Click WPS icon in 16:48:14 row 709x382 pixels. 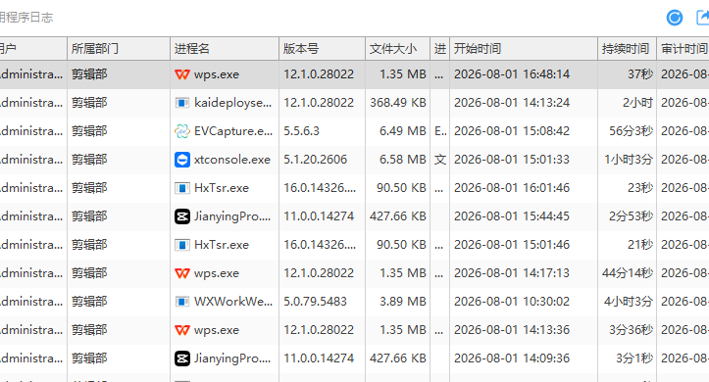pyautogui.click(x=182, y=74)
